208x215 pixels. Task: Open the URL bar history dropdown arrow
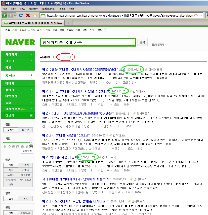coord(201,16)
